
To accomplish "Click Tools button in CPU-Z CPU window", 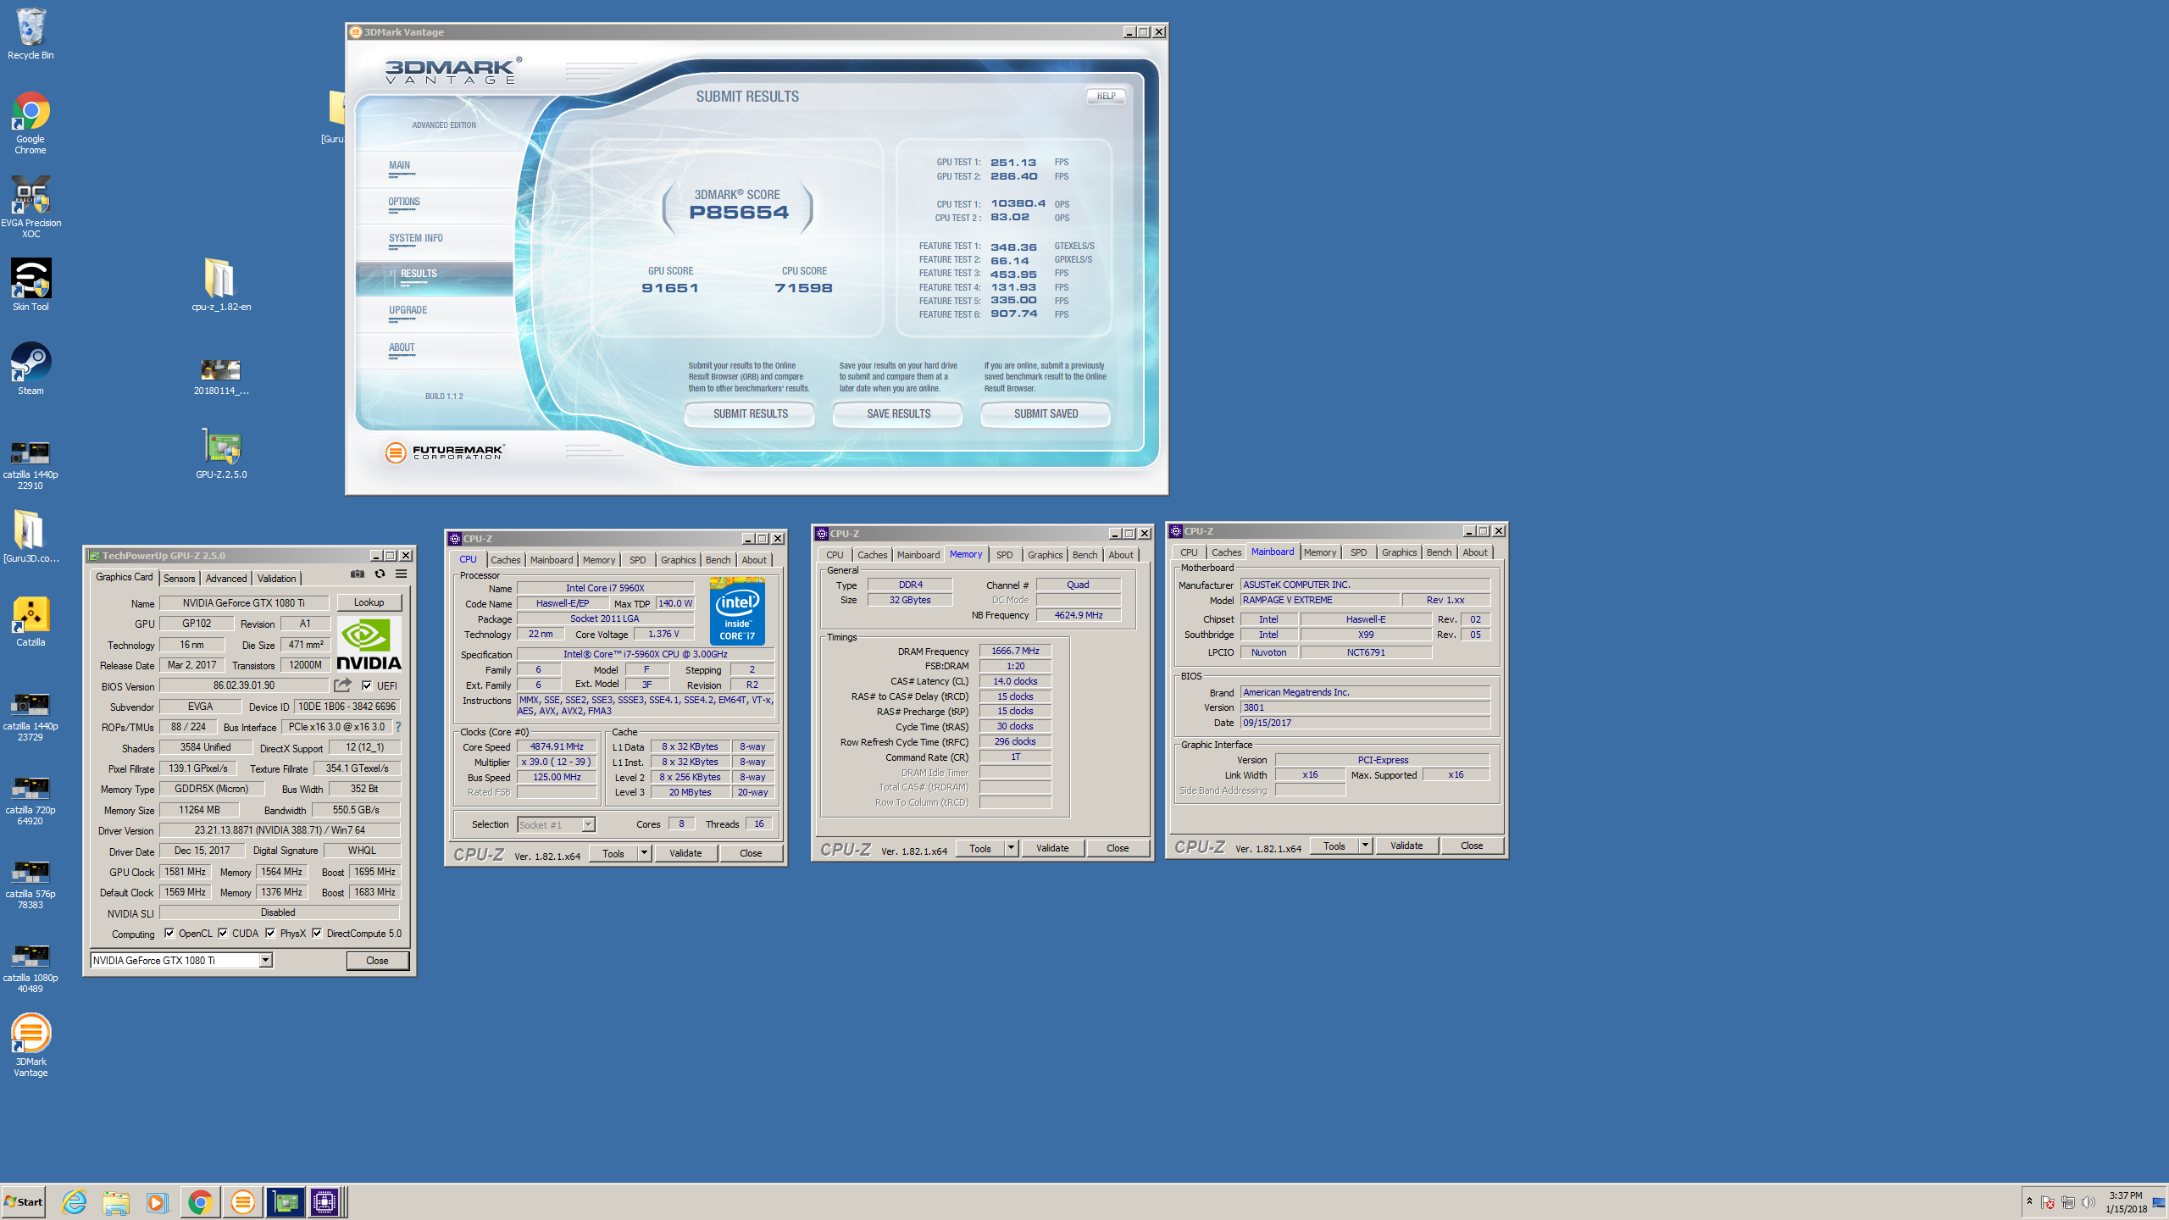I will pos(613,853).
